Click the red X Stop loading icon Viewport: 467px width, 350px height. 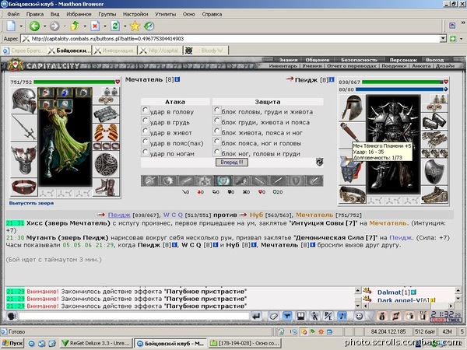click(x=95, y=26)
